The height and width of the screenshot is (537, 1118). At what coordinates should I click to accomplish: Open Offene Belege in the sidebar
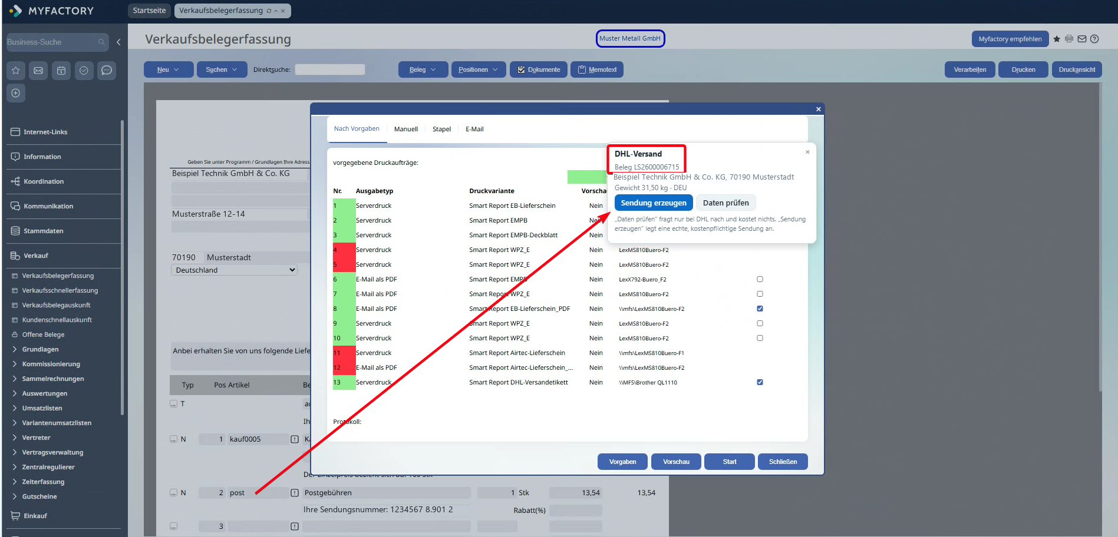pyautogui.click(x=44, y=334)
